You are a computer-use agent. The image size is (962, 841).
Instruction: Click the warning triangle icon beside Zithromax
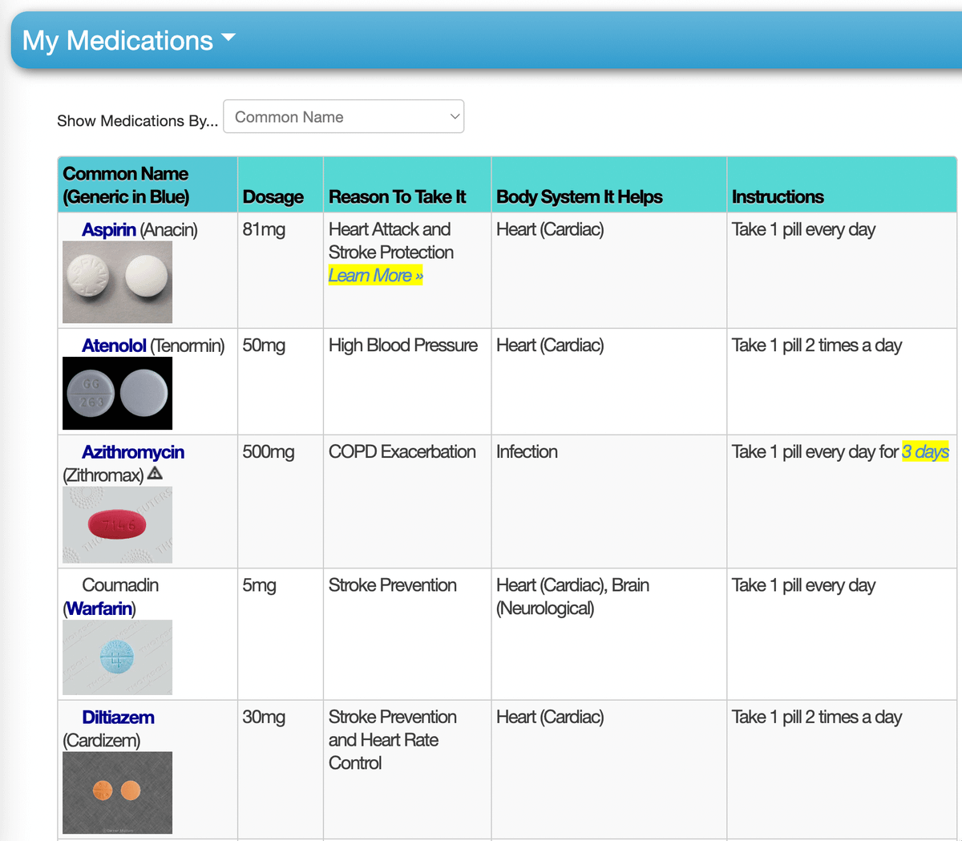(156, 474)
